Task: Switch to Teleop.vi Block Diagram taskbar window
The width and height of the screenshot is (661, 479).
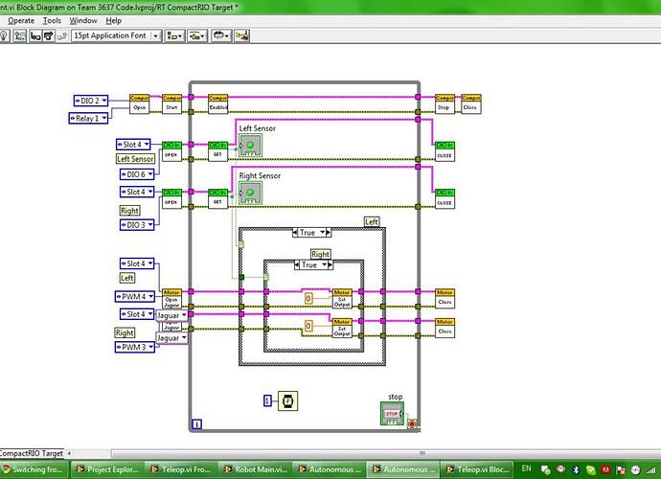Action: tap(478, 468)
